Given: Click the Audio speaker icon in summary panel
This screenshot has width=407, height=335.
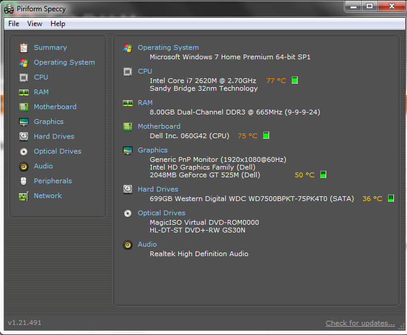Looking at the screenshot, I should (128, 244).
